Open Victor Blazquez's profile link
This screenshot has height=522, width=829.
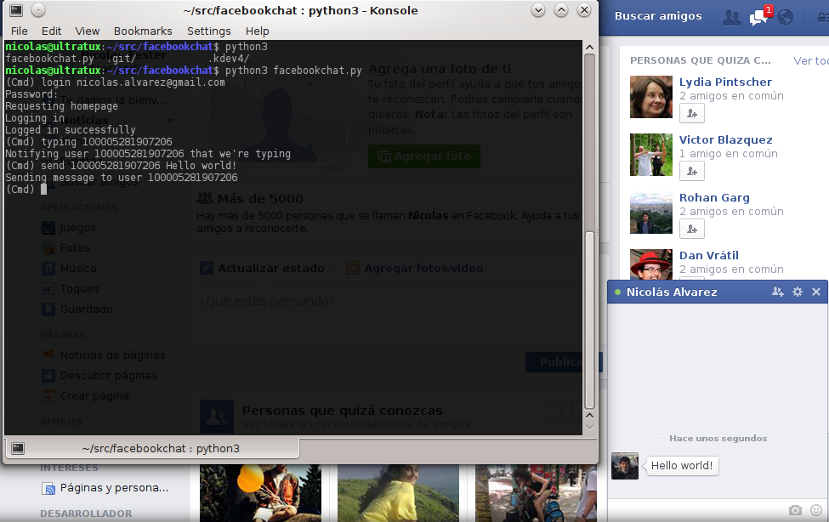point(725,139)
